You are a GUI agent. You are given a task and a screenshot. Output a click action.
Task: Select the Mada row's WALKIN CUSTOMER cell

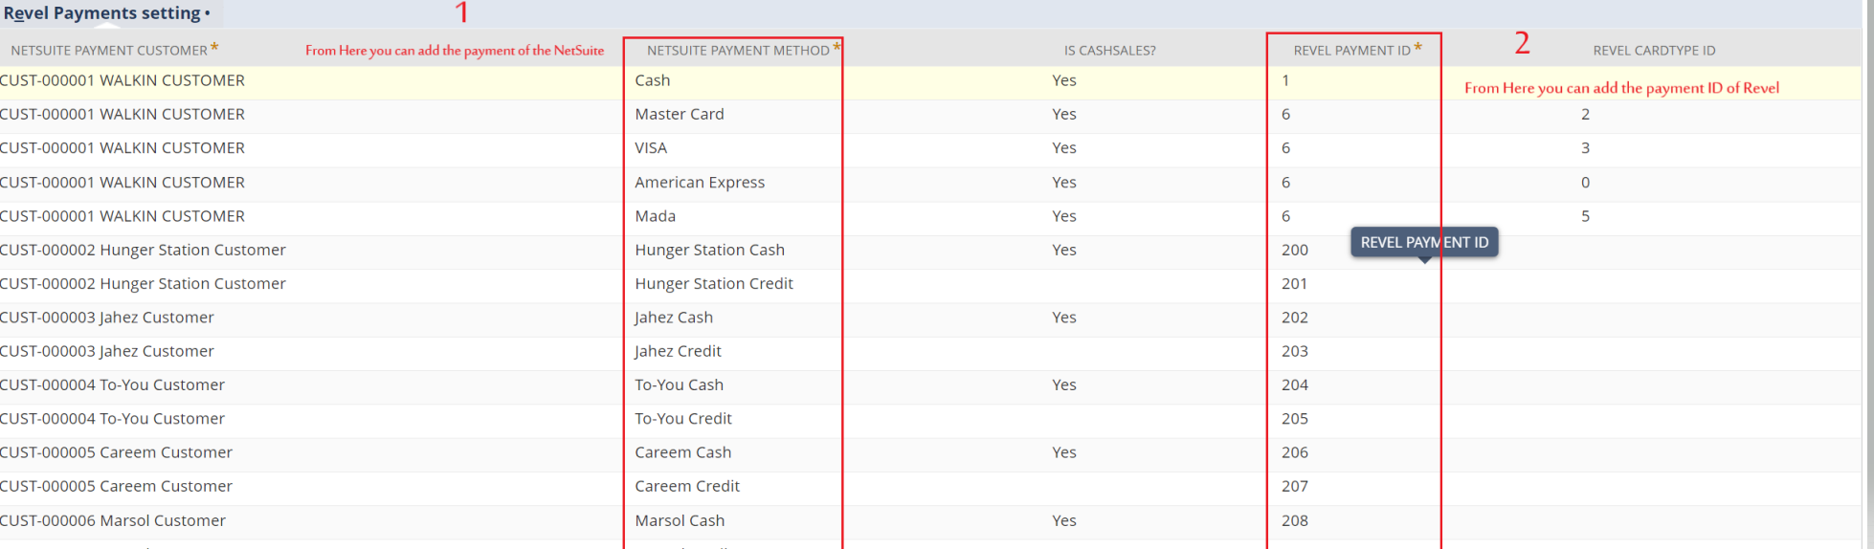coord(123,216)
